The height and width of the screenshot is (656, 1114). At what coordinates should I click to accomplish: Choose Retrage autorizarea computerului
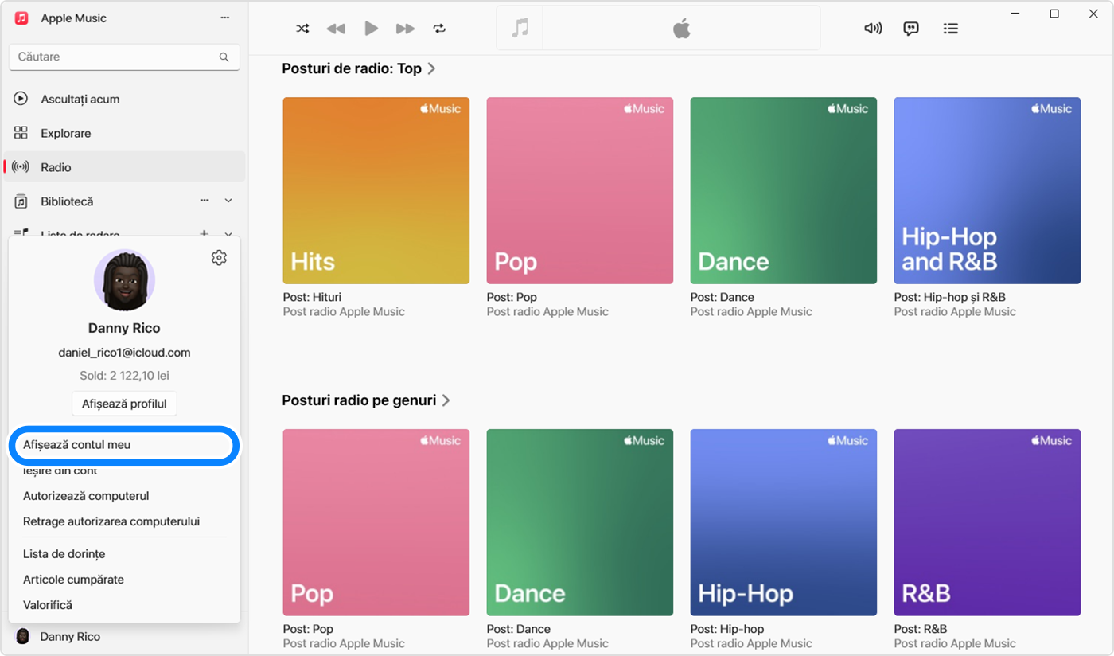click(x=111, y=521)
